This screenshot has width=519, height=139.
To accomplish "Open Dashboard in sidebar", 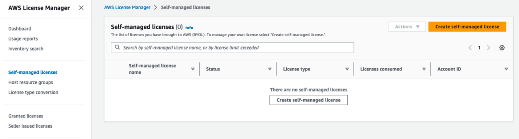I will click(20, 29).
